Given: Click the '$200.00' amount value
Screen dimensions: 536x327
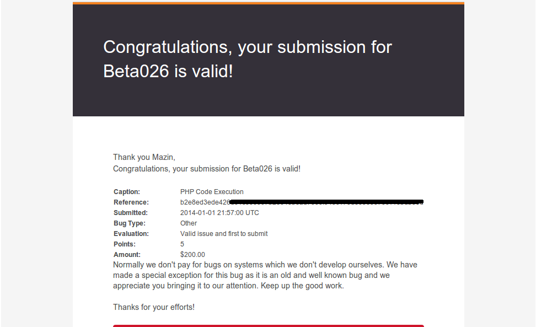Looking at the screenshot, I should click(192, 255).
